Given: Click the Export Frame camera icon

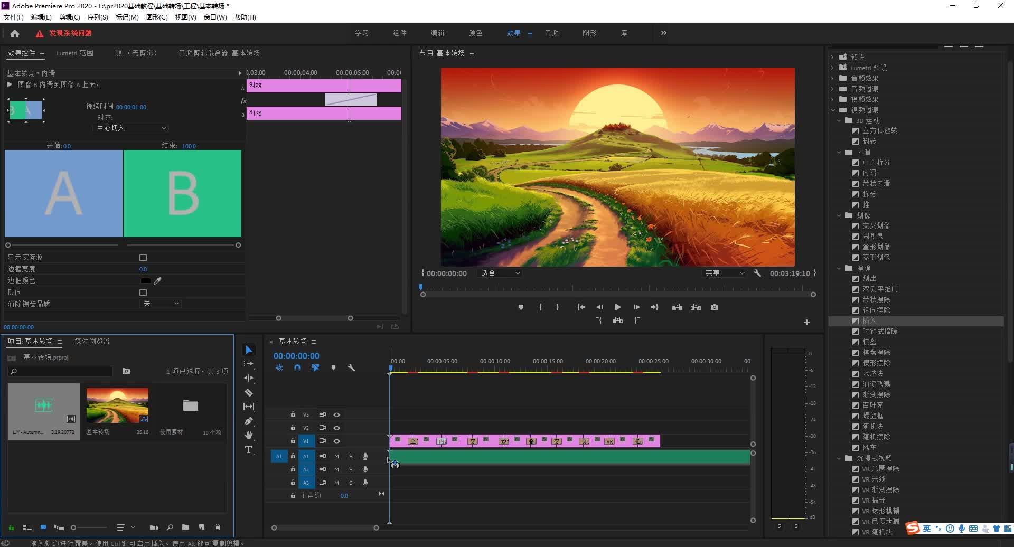Looking at the screenshot, I should pos(714,307).
